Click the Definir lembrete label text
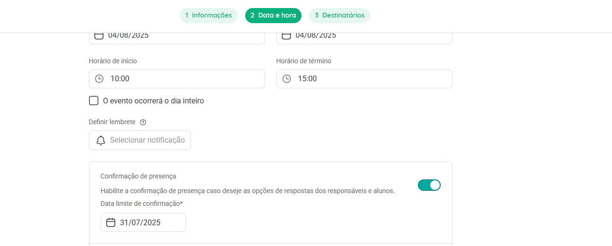 112,122
